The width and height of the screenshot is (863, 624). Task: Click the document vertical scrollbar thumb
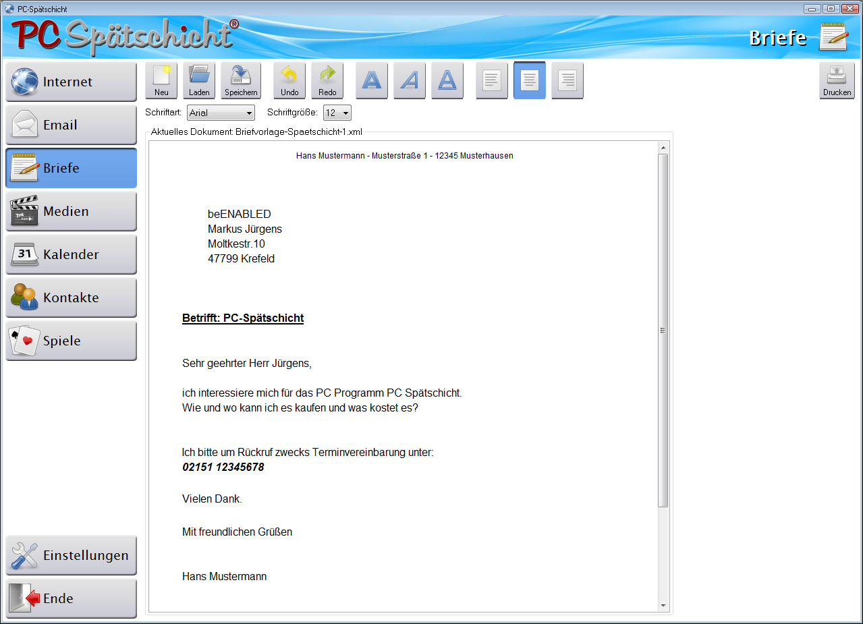[663, 331]
